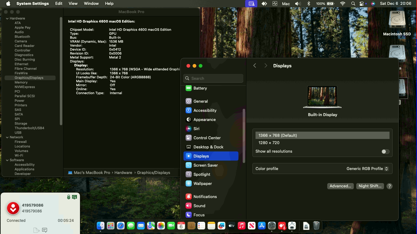Collapse the Network tree section
The height and width of the screenshot is (234, 417).
tap(7, 137)
